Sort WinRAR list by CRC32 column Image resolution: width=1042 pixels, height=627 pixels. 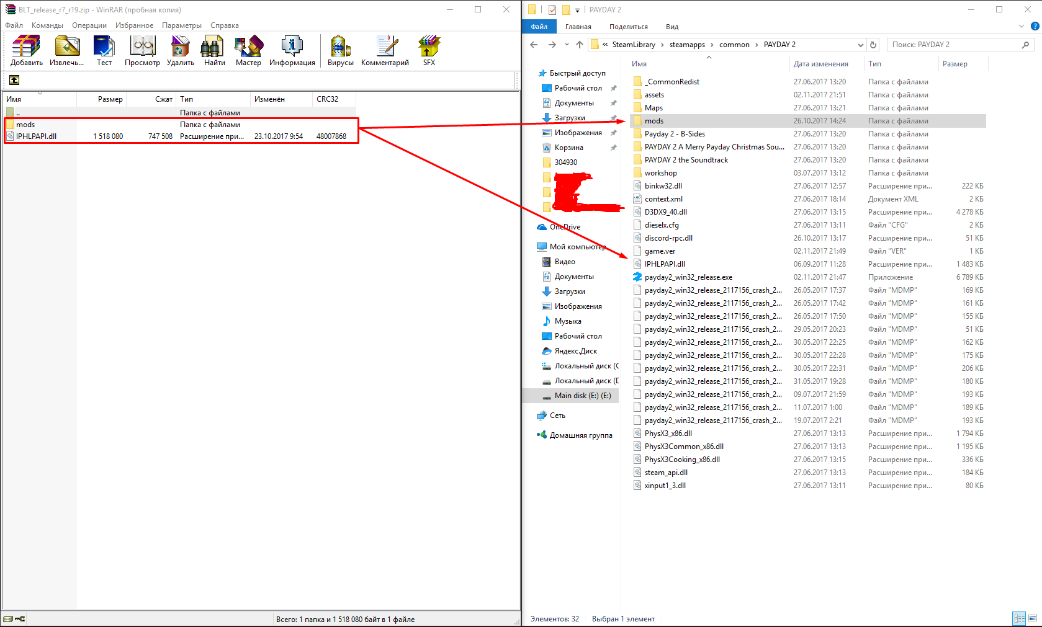[335, 99]
